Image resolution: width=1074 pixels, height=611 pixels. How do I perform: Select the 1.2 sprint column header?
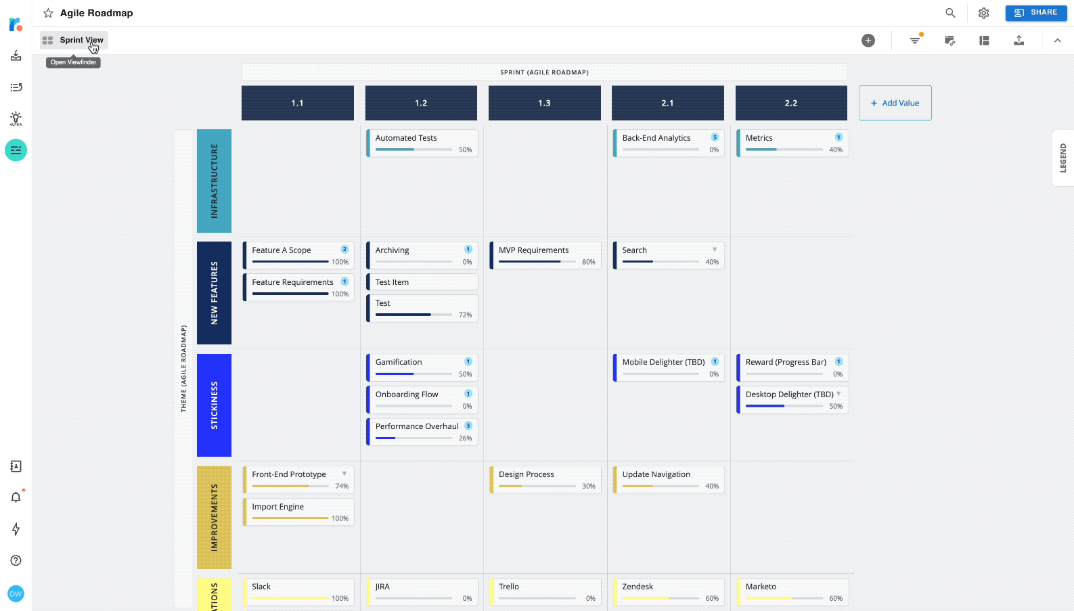click(421, 103)
